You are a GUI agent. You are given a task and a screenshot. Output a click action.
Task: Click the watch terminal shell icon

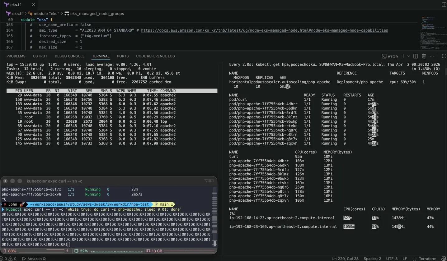coord(384,56)
